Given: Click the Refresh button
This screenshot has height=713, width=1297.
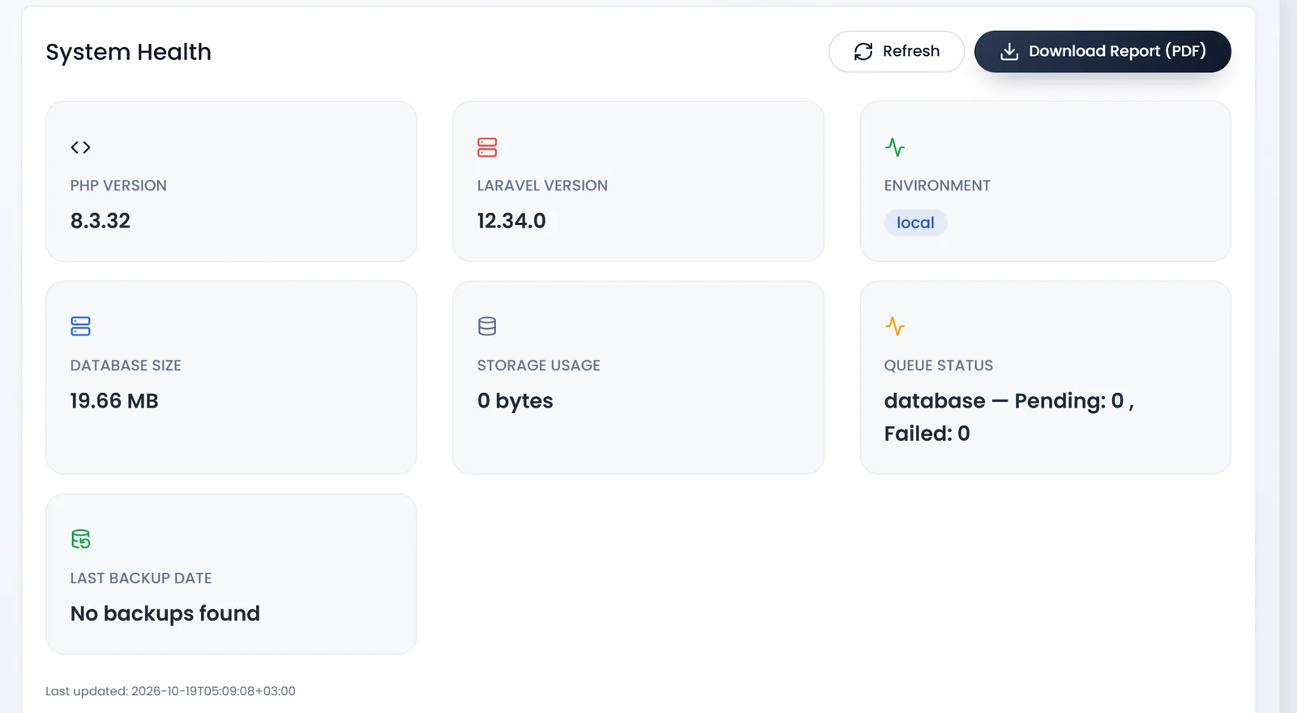Looking at the screenshot, I should pos(897,52).
